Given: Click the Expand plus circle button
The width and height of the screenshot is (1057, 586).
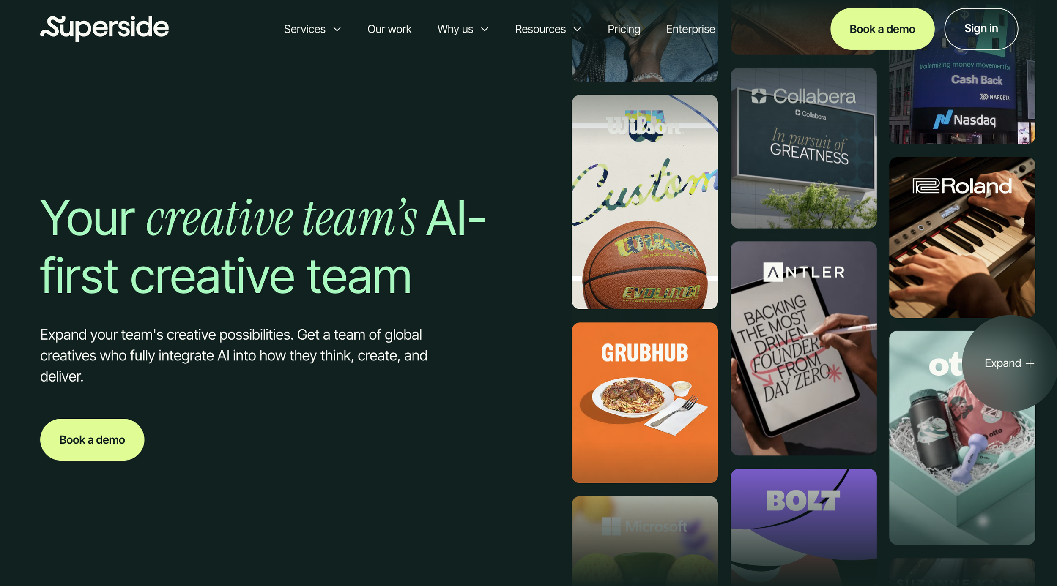Looking at the screenshot, I should tap(1009, 363).
